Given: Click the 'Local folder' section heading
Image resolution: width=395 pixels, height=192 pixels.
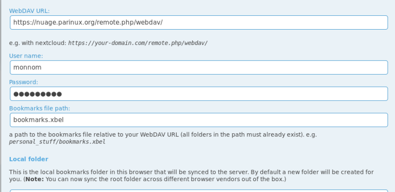Looking at the screenshot, I should coord(29,159).
